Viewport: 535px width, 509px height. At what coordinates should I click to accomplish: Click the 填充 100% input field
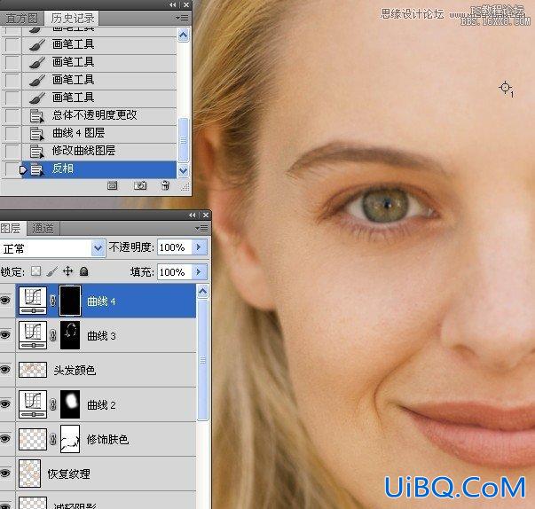(x=175, y=272)
